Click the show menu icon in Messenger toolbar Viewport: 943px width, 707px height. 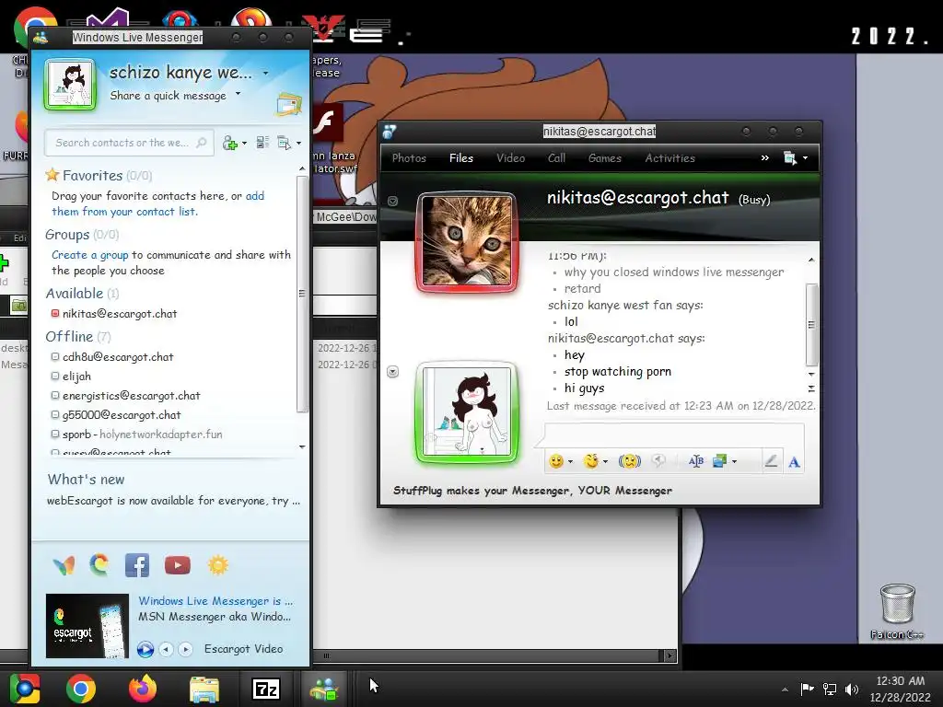click(284, 143)
